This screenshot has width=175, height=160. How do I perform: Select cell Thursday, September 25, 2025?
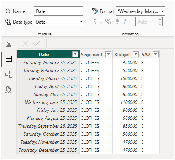click(48, 126)
